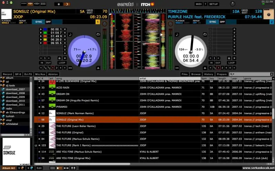Toggle SYNC on the left deck
This screenshot has height=171, width=275.
pyautogui.click(x=38, y=22)
